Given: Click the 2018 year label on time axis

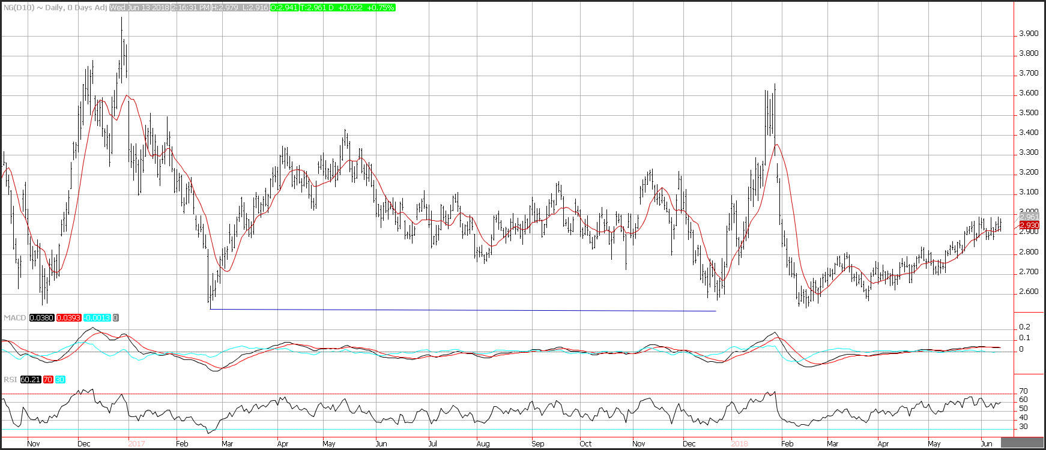Looking at the screenshot, I should coord(739,444).
